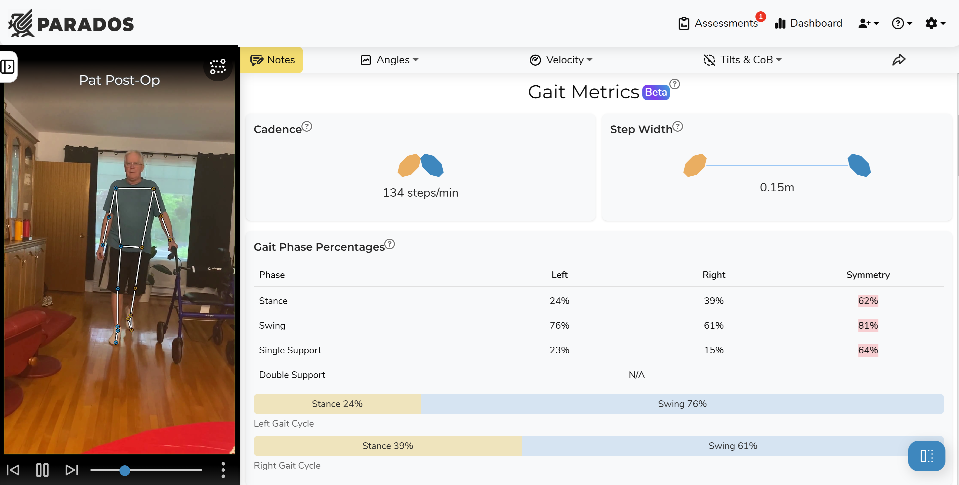
Task: Open the video player options menu
Action: 223,470
